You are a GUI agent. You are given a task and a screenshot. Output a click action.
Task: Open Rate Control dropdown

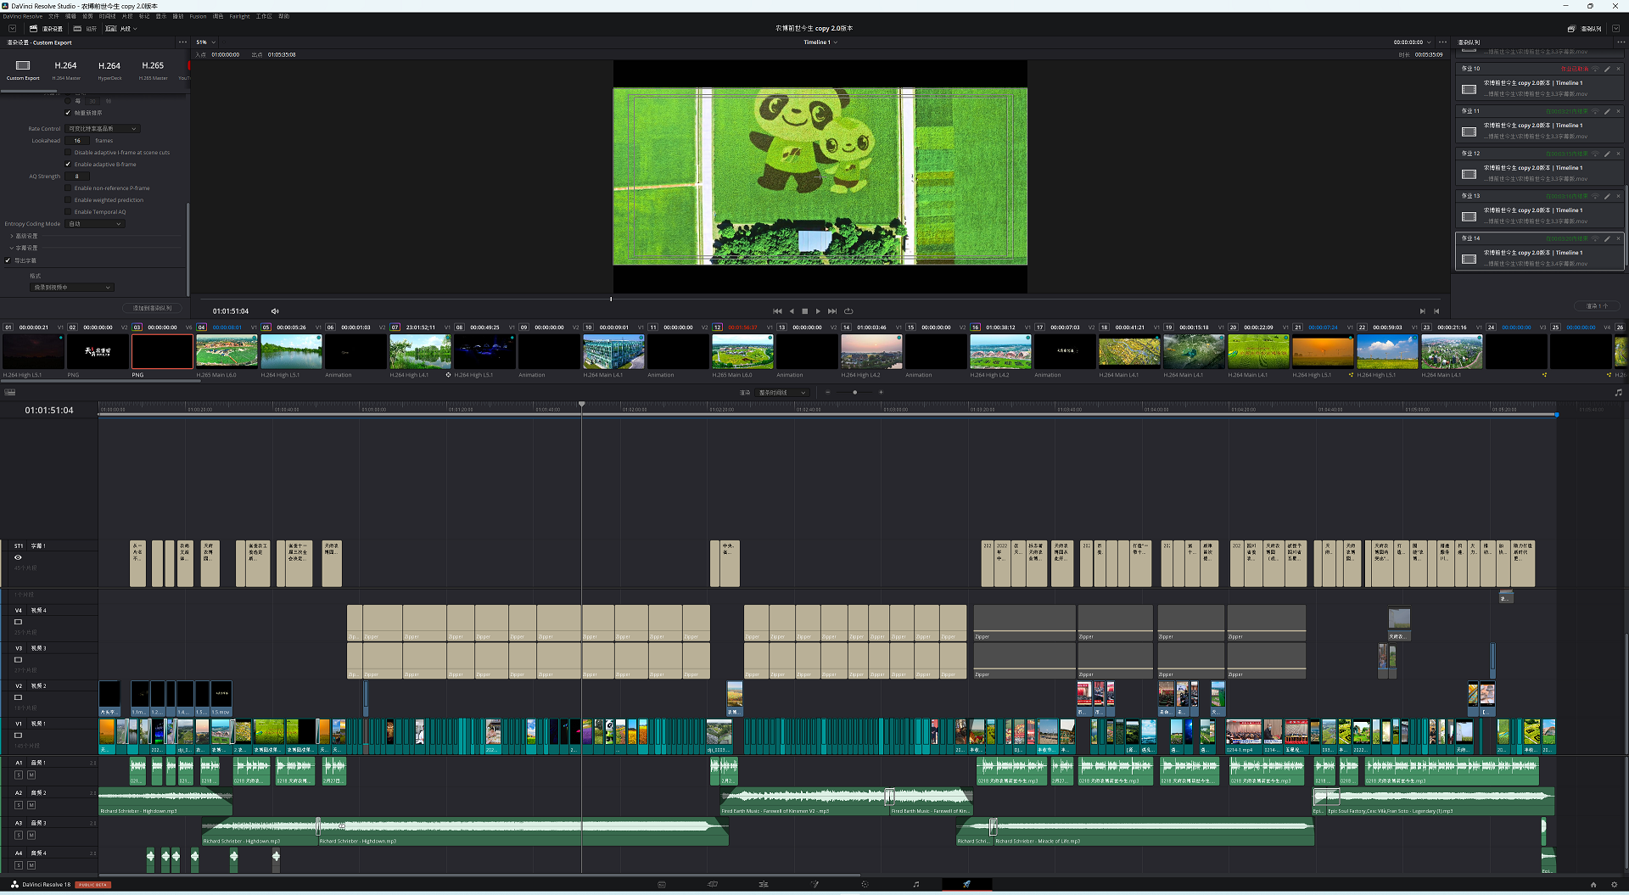[x=103, y=129]
